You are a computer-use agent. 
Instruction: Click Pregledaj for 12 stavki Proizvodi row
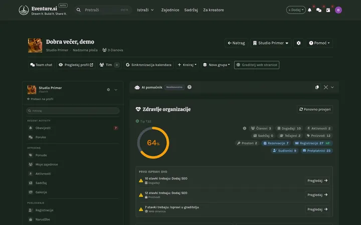(x=317, y=195)
